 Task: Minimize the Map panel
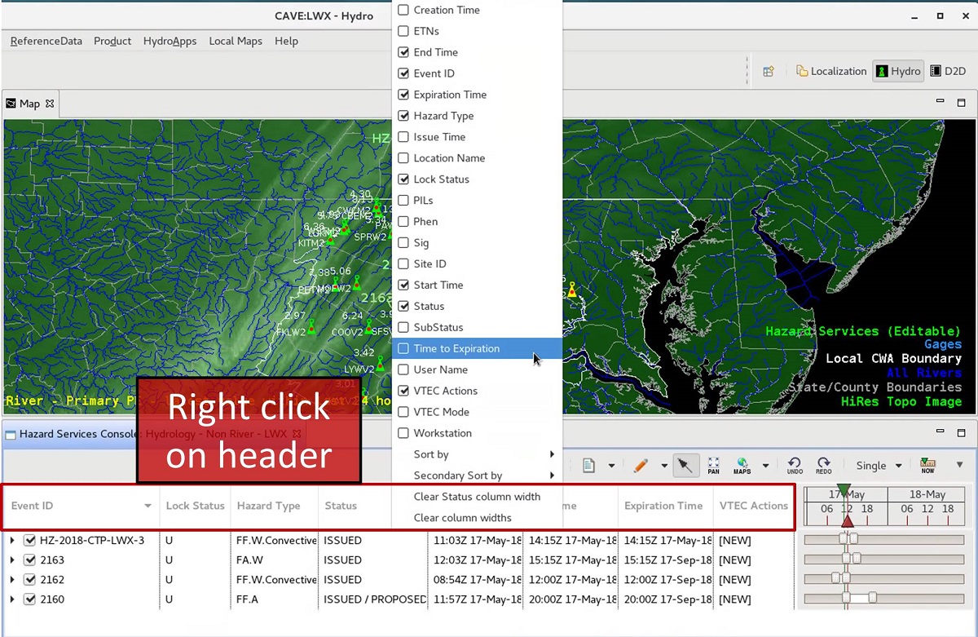coord(940,102)
